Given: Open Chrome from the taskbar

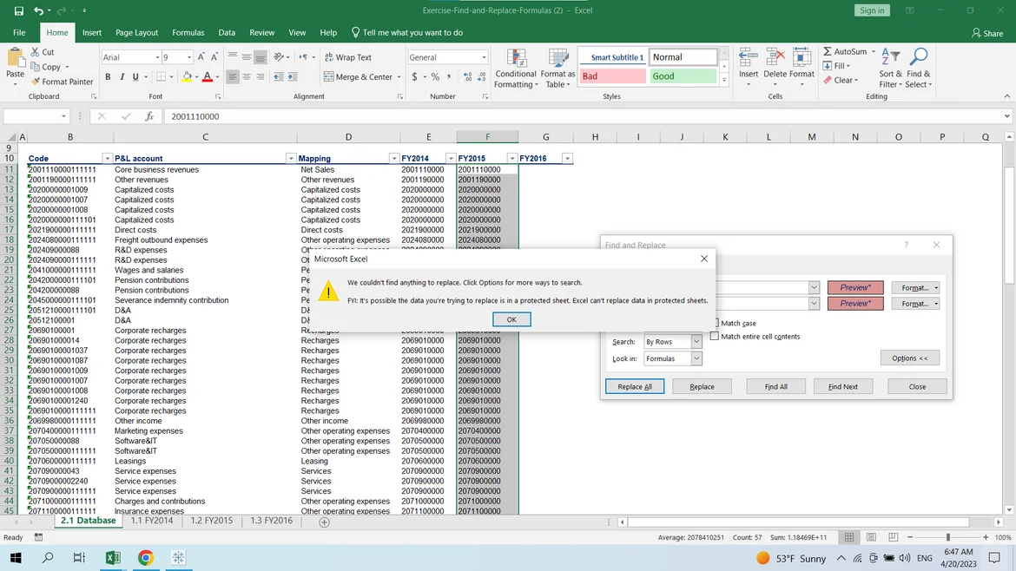Looking at the screenshot, I should click(x=145, y=558).
